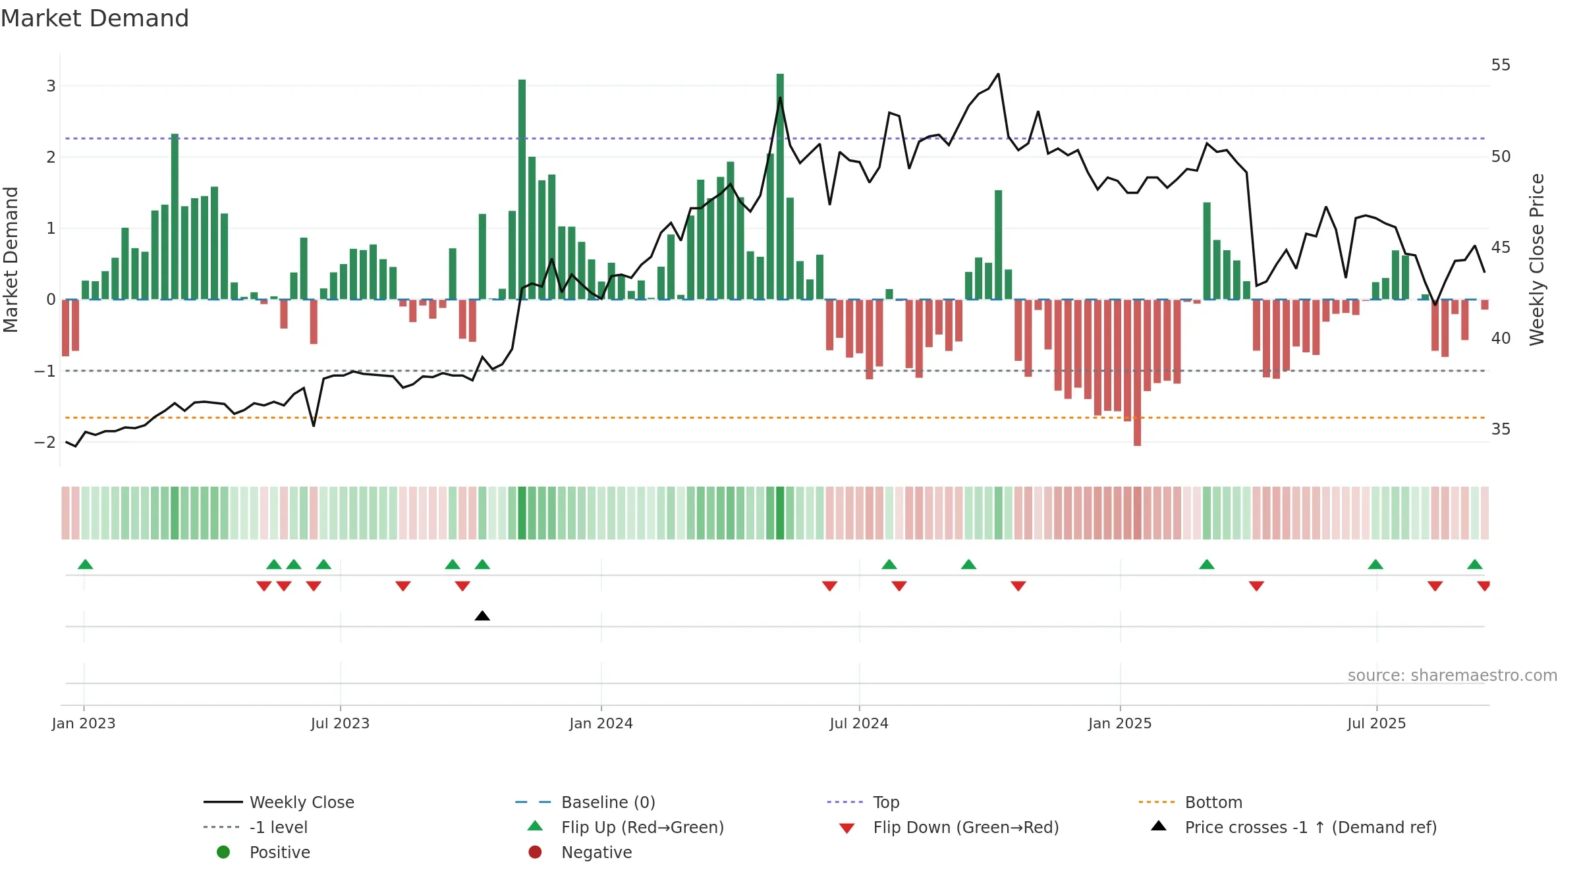Click green flip-up marker near Jul 2025
1581x889 pixels.
click(x=1375, y=564)
